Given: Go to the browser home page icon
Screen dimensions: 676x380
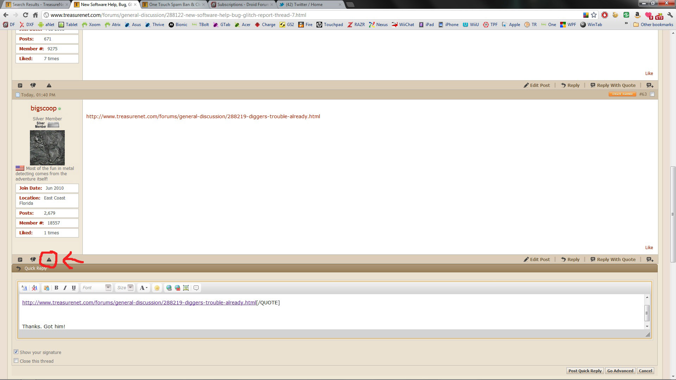Looking at the screenshot, I should [35, 15].
